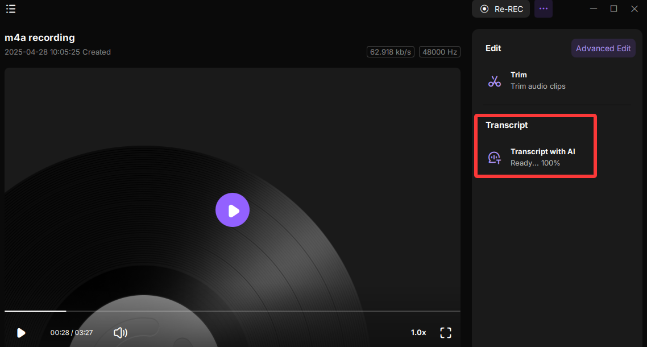Open the recording list menu icon
The image size is (647, 347).
coord(11,9)
